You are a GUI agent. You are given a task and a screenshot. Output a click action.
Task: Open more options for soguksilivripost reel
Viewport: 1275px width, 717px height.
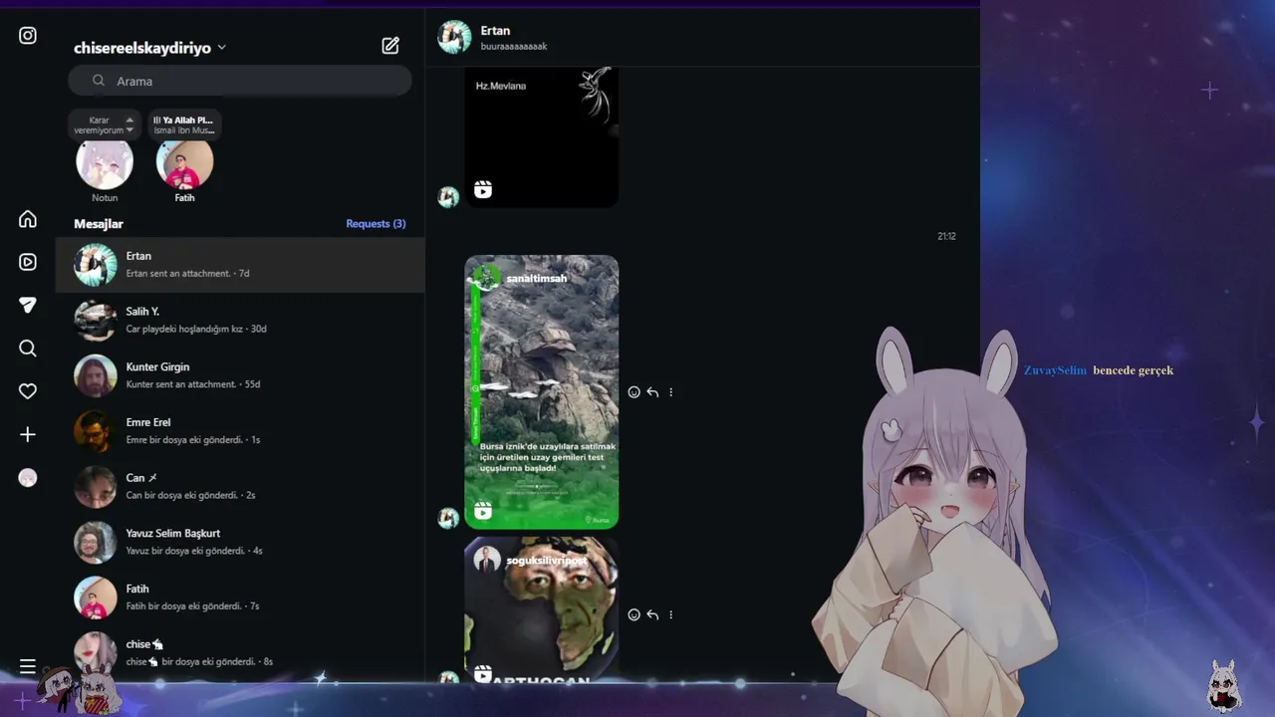[670, 614]
